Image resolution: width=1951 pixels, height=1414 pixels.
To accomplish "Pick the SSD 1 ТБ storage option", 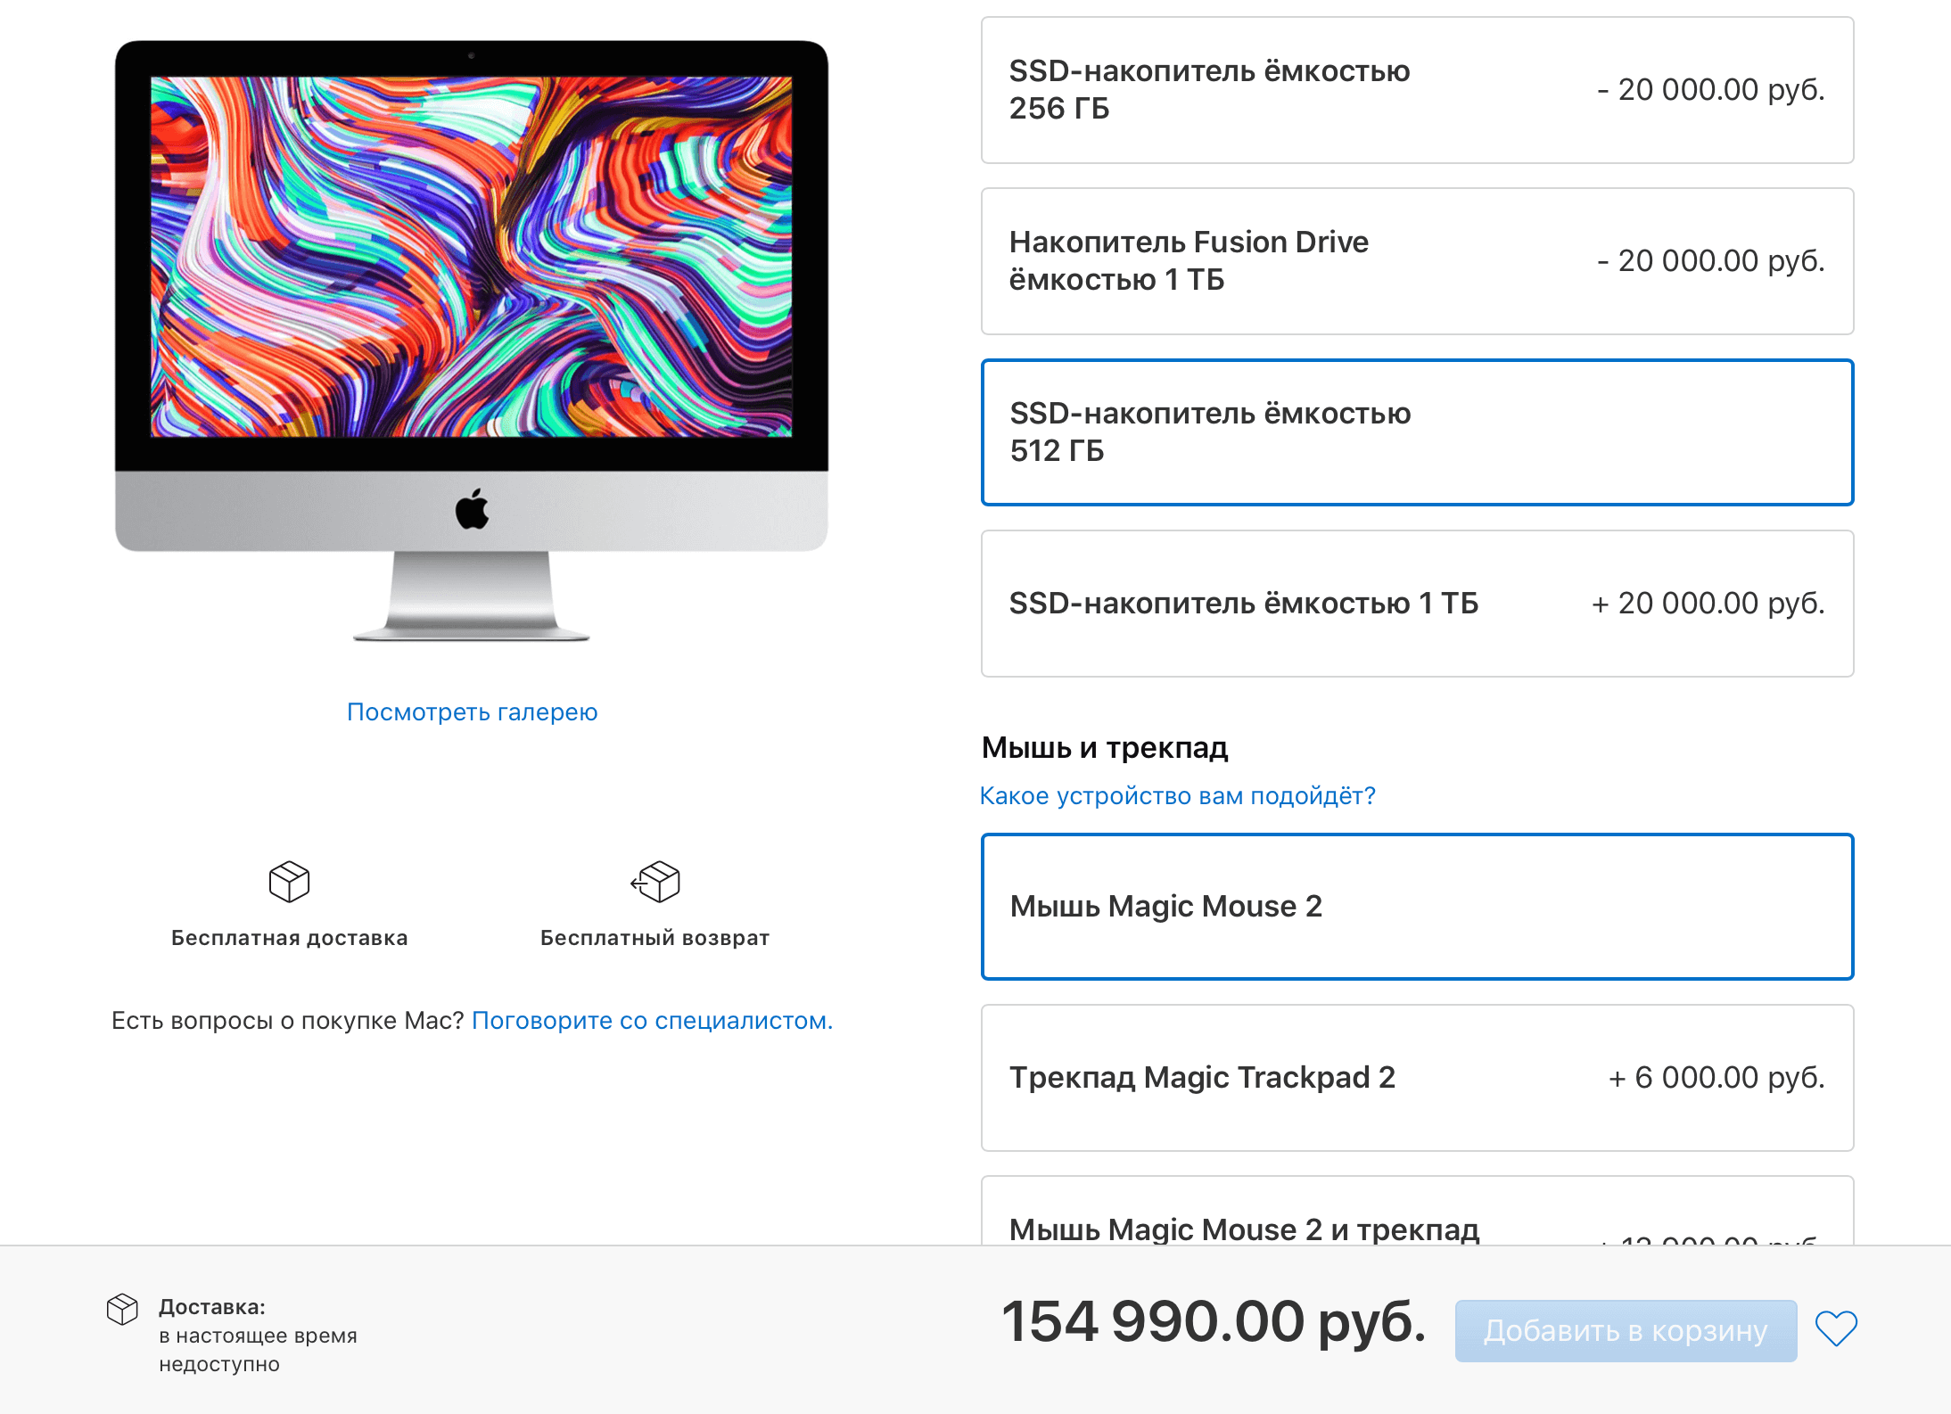I will pos(1417,604).
